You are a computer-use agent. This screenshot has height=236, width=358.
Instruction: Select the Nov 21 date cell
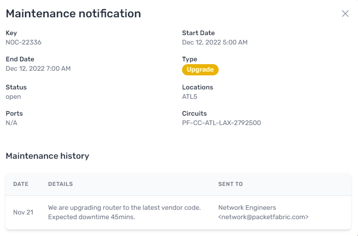[23, 212]
